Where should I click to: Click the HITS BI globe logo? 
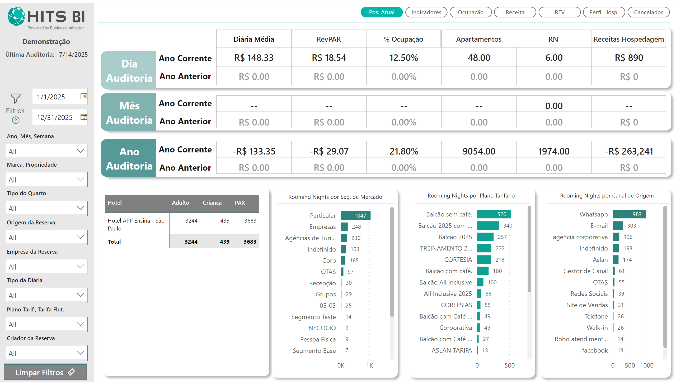pyautogui.click(x=16, y=16)
